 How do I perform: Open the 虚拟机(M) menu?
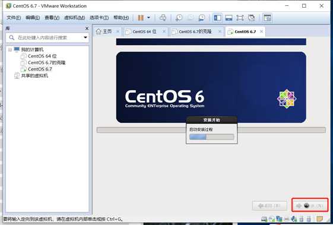coord(75,18)
